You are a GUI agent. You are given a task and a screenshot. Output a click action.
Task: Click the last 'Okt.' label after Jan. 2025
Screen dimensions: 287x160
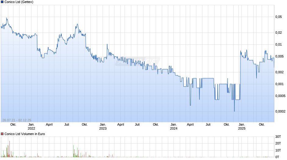[262, 125]
